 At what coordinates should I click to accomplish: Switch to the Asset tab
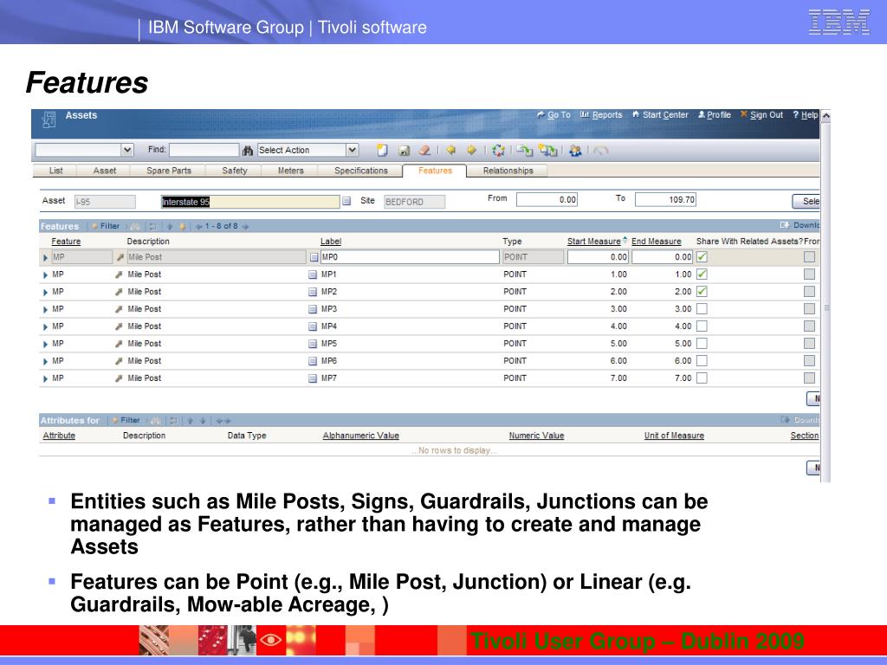click(105, 171)
